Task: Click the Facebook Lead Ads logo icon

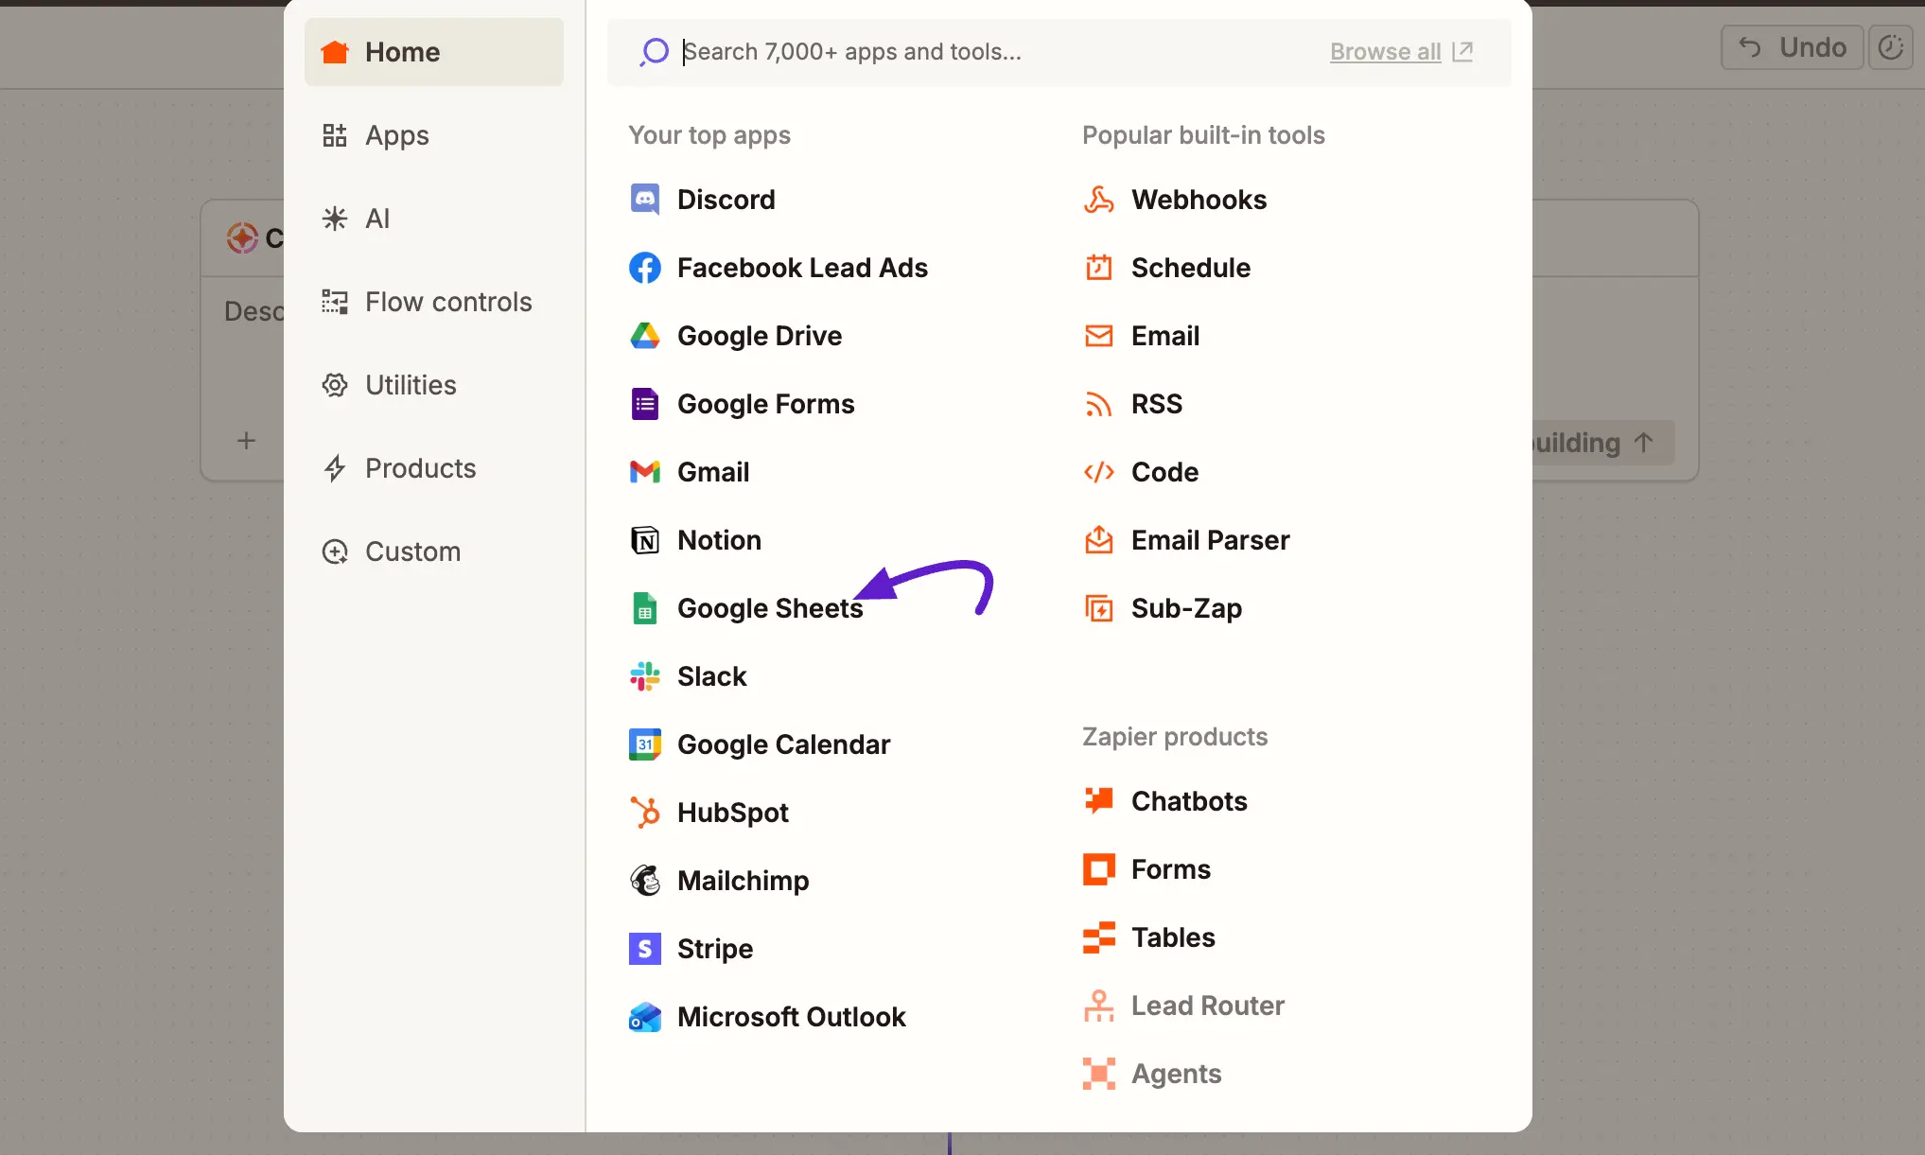Action: [x=644, y=268]
